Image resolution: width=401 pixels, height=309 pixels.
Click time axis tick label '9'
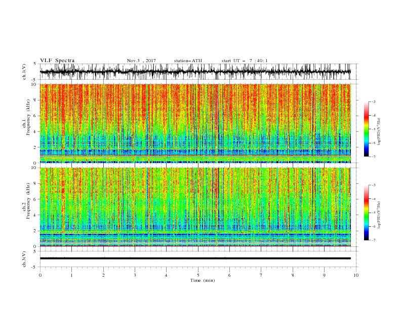(324, 275)
